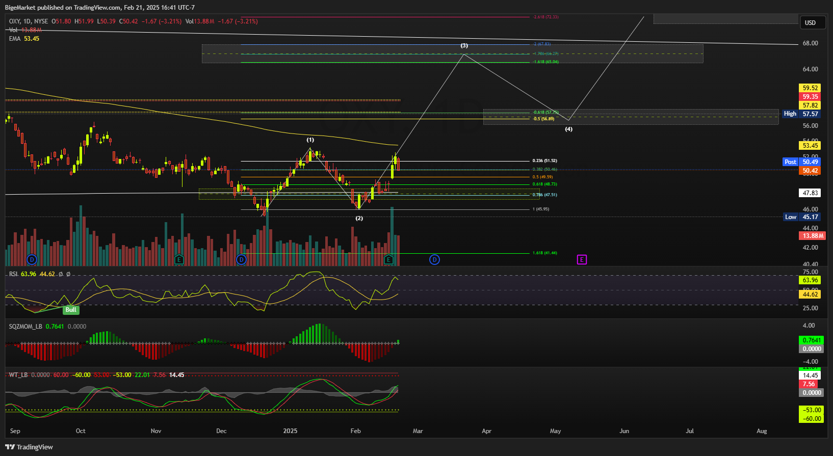Click the Sep label on time axis
Image resolution: width=833 pixels, height=456 pixels.
point(15,431)
